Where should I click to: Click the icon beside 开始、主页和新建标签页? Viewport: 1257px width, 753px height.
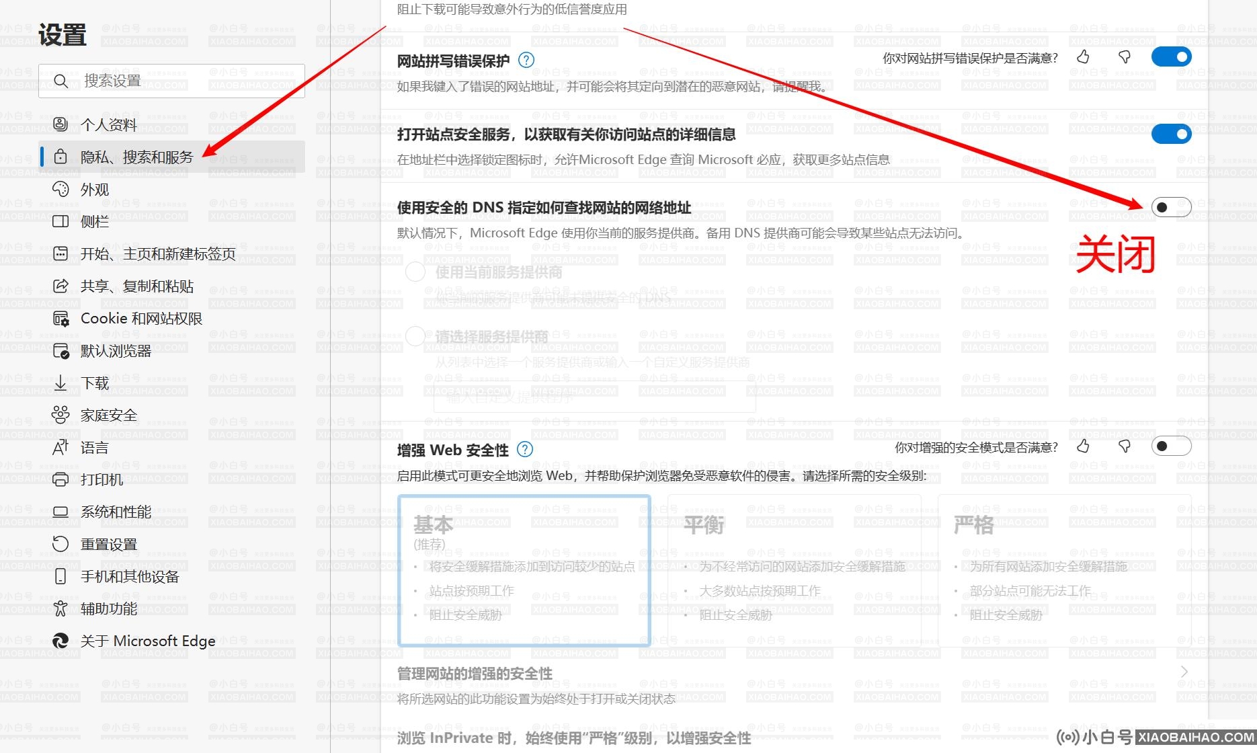click(60, 253)
